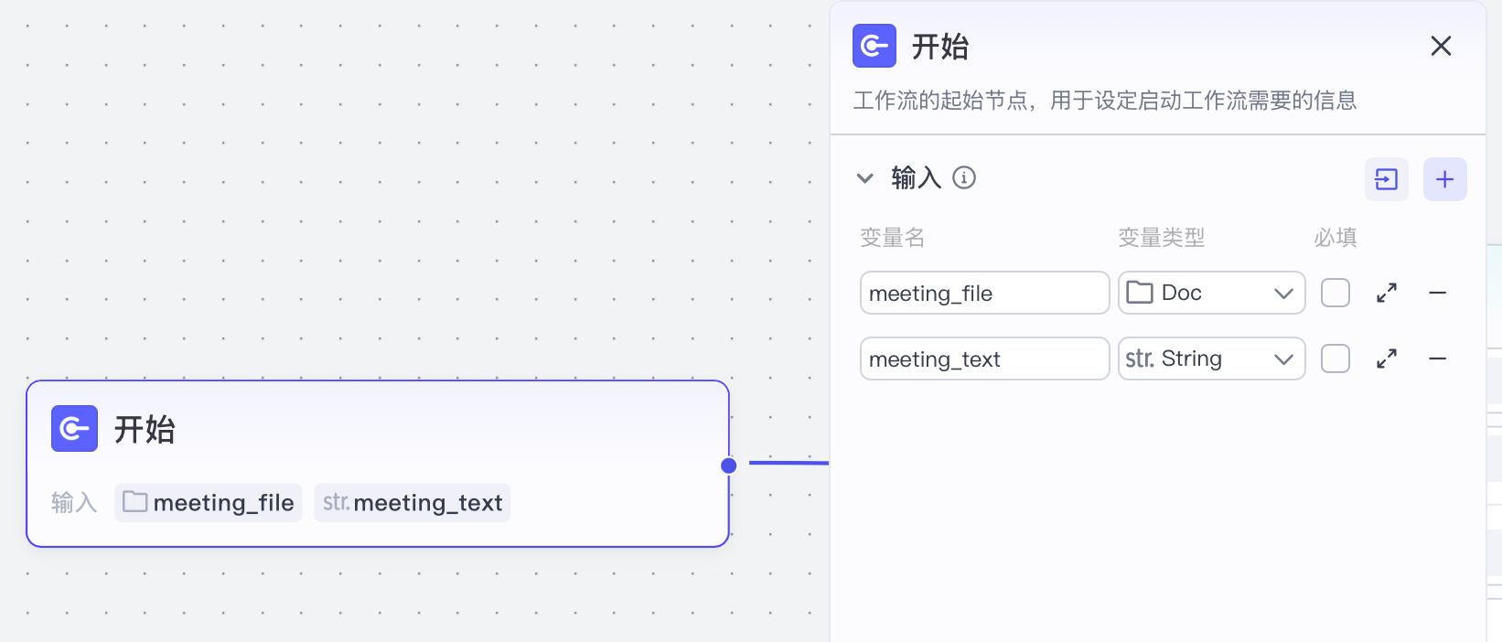Screen dimensions: 1502x642
Task: Click the meeting_text variable name field
Action: pyautogui.click(x=984, y=358)
